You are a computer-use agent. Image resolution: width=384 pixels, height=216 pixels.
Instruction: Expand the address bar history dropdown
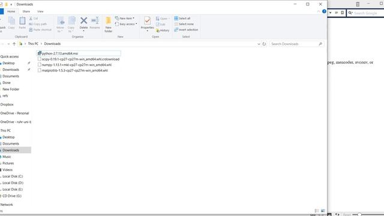[x=259, y=44]
